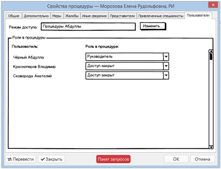Select the Пользователи tab
This screenshot has width=221, height=169.
pos(198,15)
